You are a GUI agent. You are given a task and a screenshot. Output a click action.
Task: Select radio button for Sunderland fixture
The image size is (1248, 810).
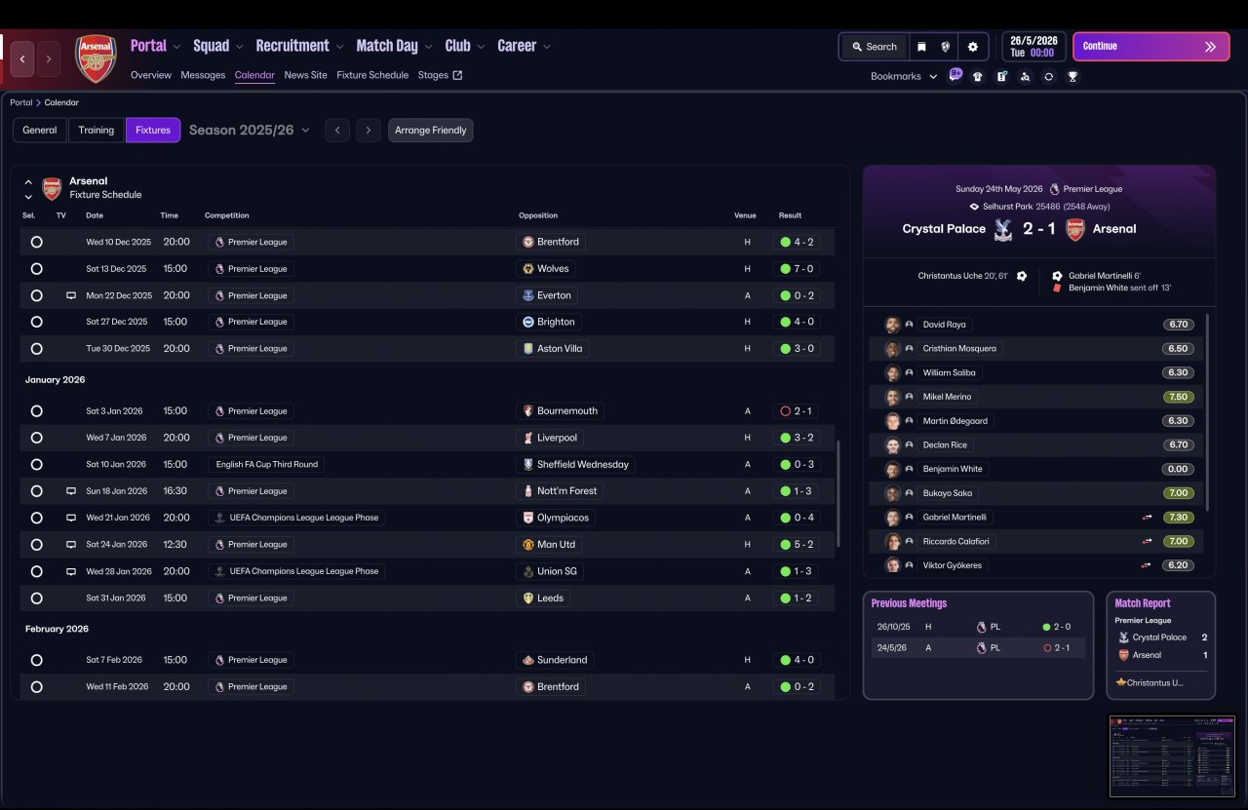point(36,660)
